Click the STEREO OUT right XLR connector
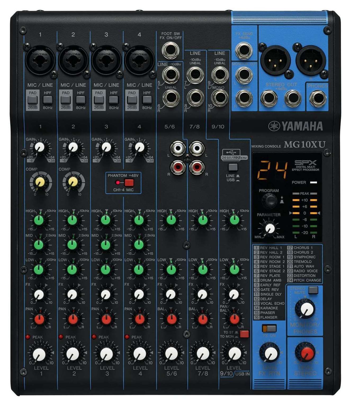The width and height of the screenshot is (350, 406). click(x=310, y=61)
